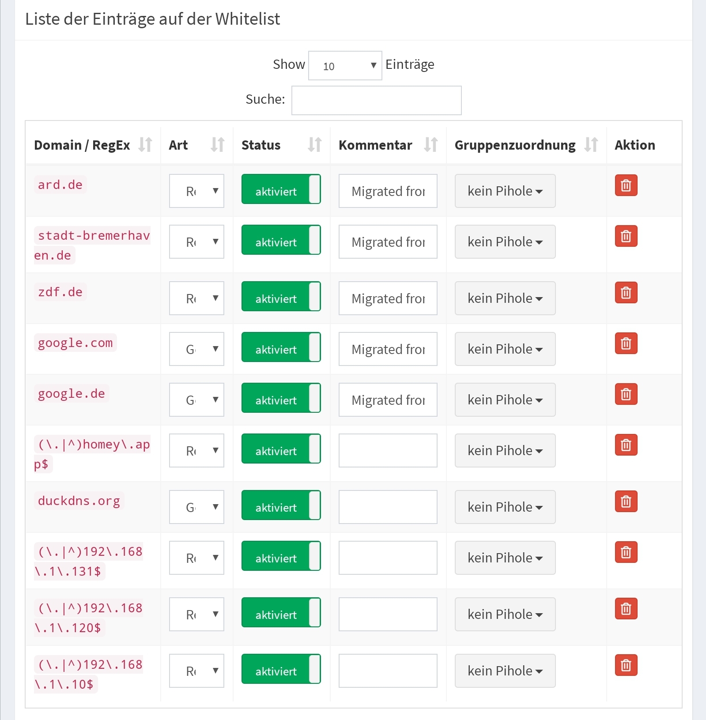This screenshot has height=720, width=706.
Task: Deactivate the duckdns.org status switch
Action: [281, 505]
